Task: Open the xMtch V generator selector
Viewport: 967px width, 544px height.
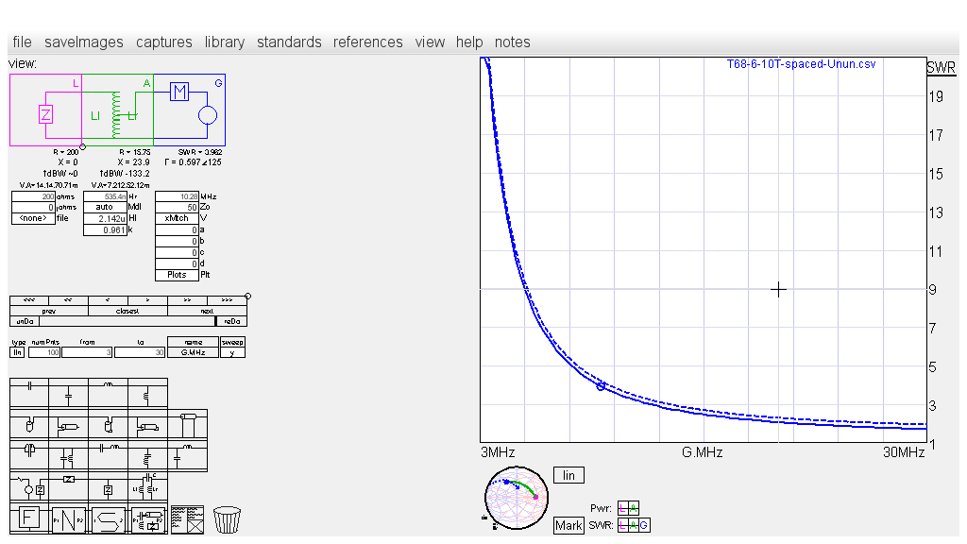Action: [x=177, y=218]
